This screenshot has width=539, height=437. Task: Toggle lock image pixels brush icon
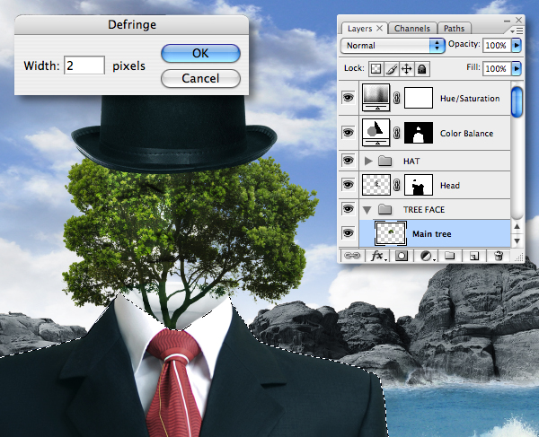coord(391,69)
